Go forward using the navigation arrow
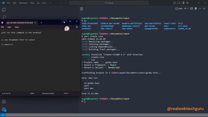Image resolution: width=208 pixels, height=117 pixels. coord(66,3)
